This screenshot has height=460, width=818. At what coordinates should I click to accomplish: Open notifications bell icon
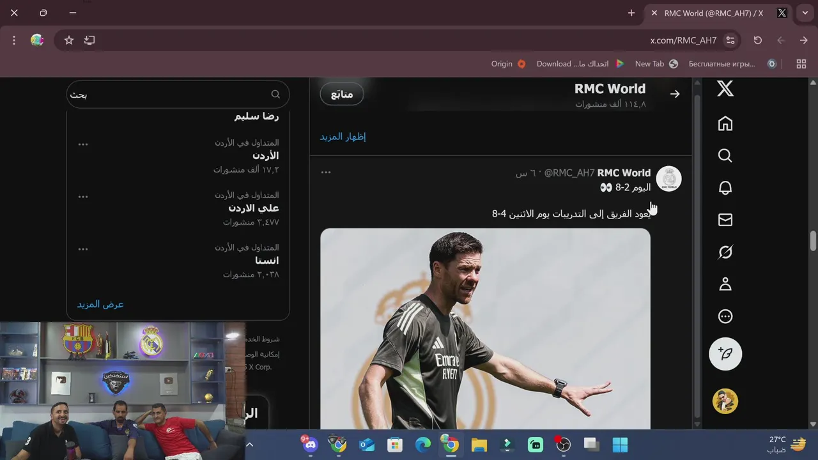[725, 188]
